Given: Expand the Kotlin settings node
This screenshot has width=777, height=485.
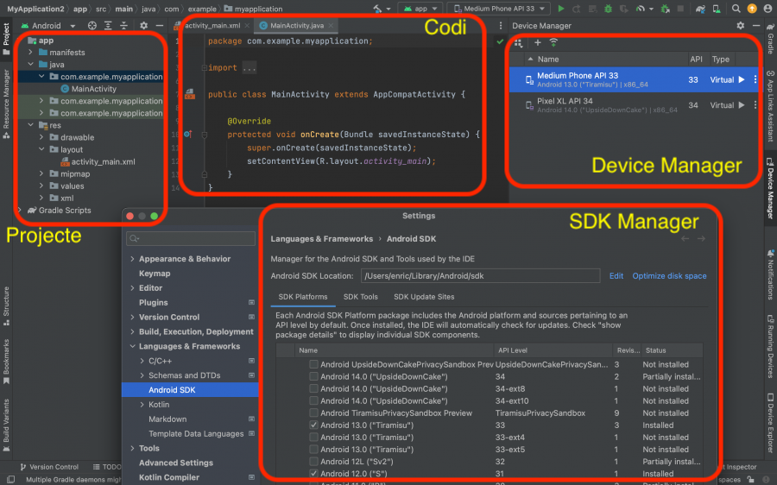Looking at the screenshot, I should point(142,404).
